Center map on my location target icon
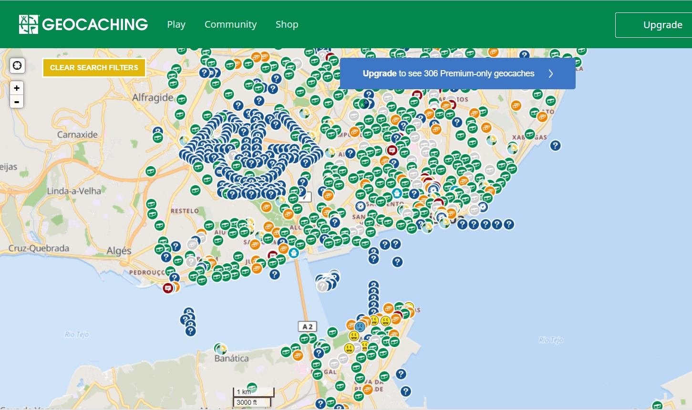 pos(17,65)
